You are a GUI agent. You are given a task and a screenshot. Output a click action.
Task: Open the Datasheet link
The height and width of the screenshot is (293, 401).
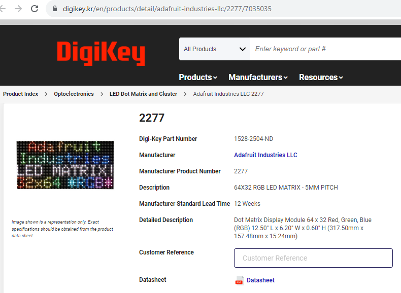click(x=260, y=280)
